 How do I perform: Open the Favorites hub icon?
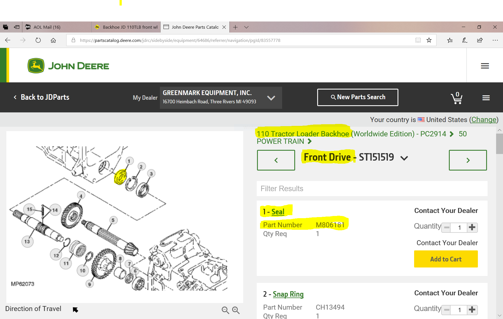[450, 40]
